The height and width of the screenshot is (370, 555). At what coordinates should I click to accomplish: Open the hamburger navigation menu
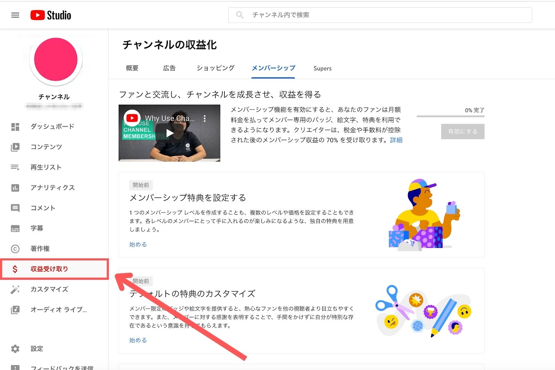coord(15,15)
